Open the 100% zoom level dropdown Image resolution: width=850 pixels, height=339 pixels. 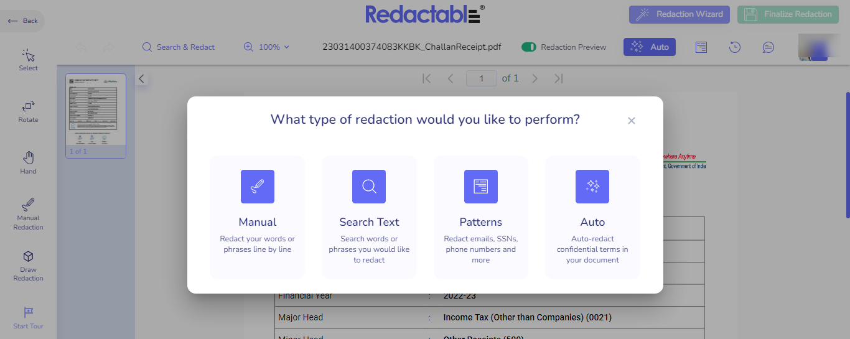pyautogui.click(x=274, y=47)
